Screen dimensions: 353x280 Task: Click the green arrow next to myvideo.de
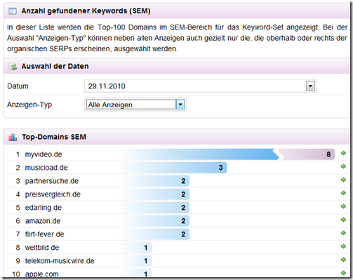pyautogui.click(x=343, y=153)
